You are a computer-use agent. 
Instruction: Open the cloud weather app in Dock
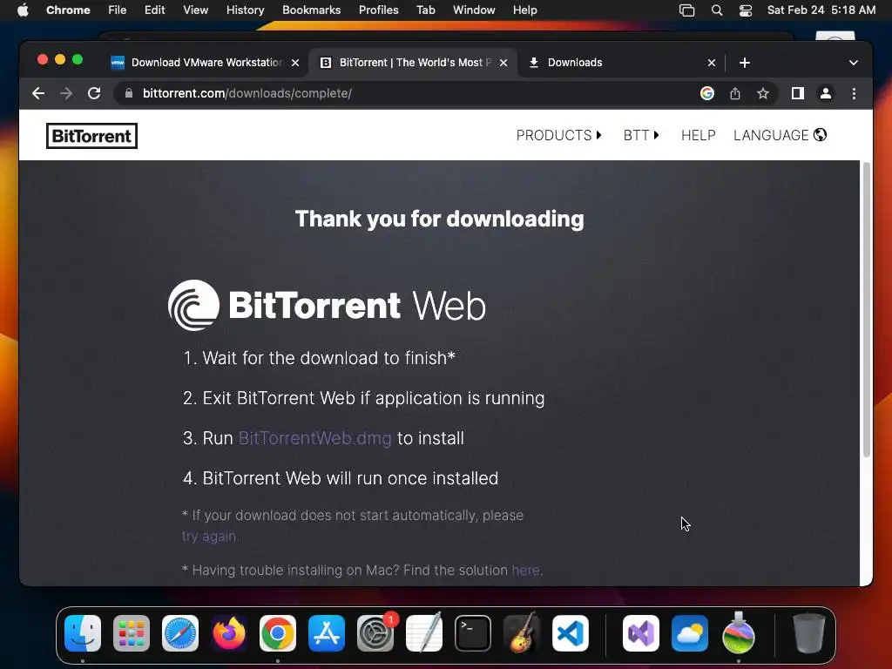pos(690,633)
